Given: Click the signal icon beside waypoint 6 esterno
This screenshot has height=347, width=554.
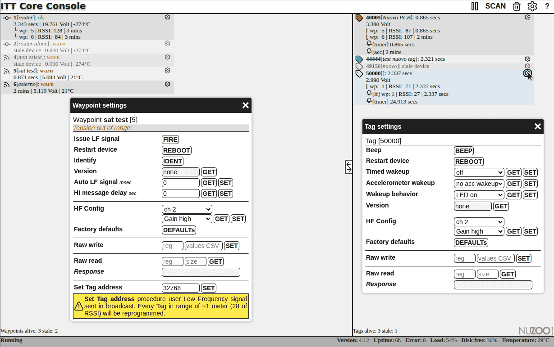Looking at the screenshot, I should 7,85.
